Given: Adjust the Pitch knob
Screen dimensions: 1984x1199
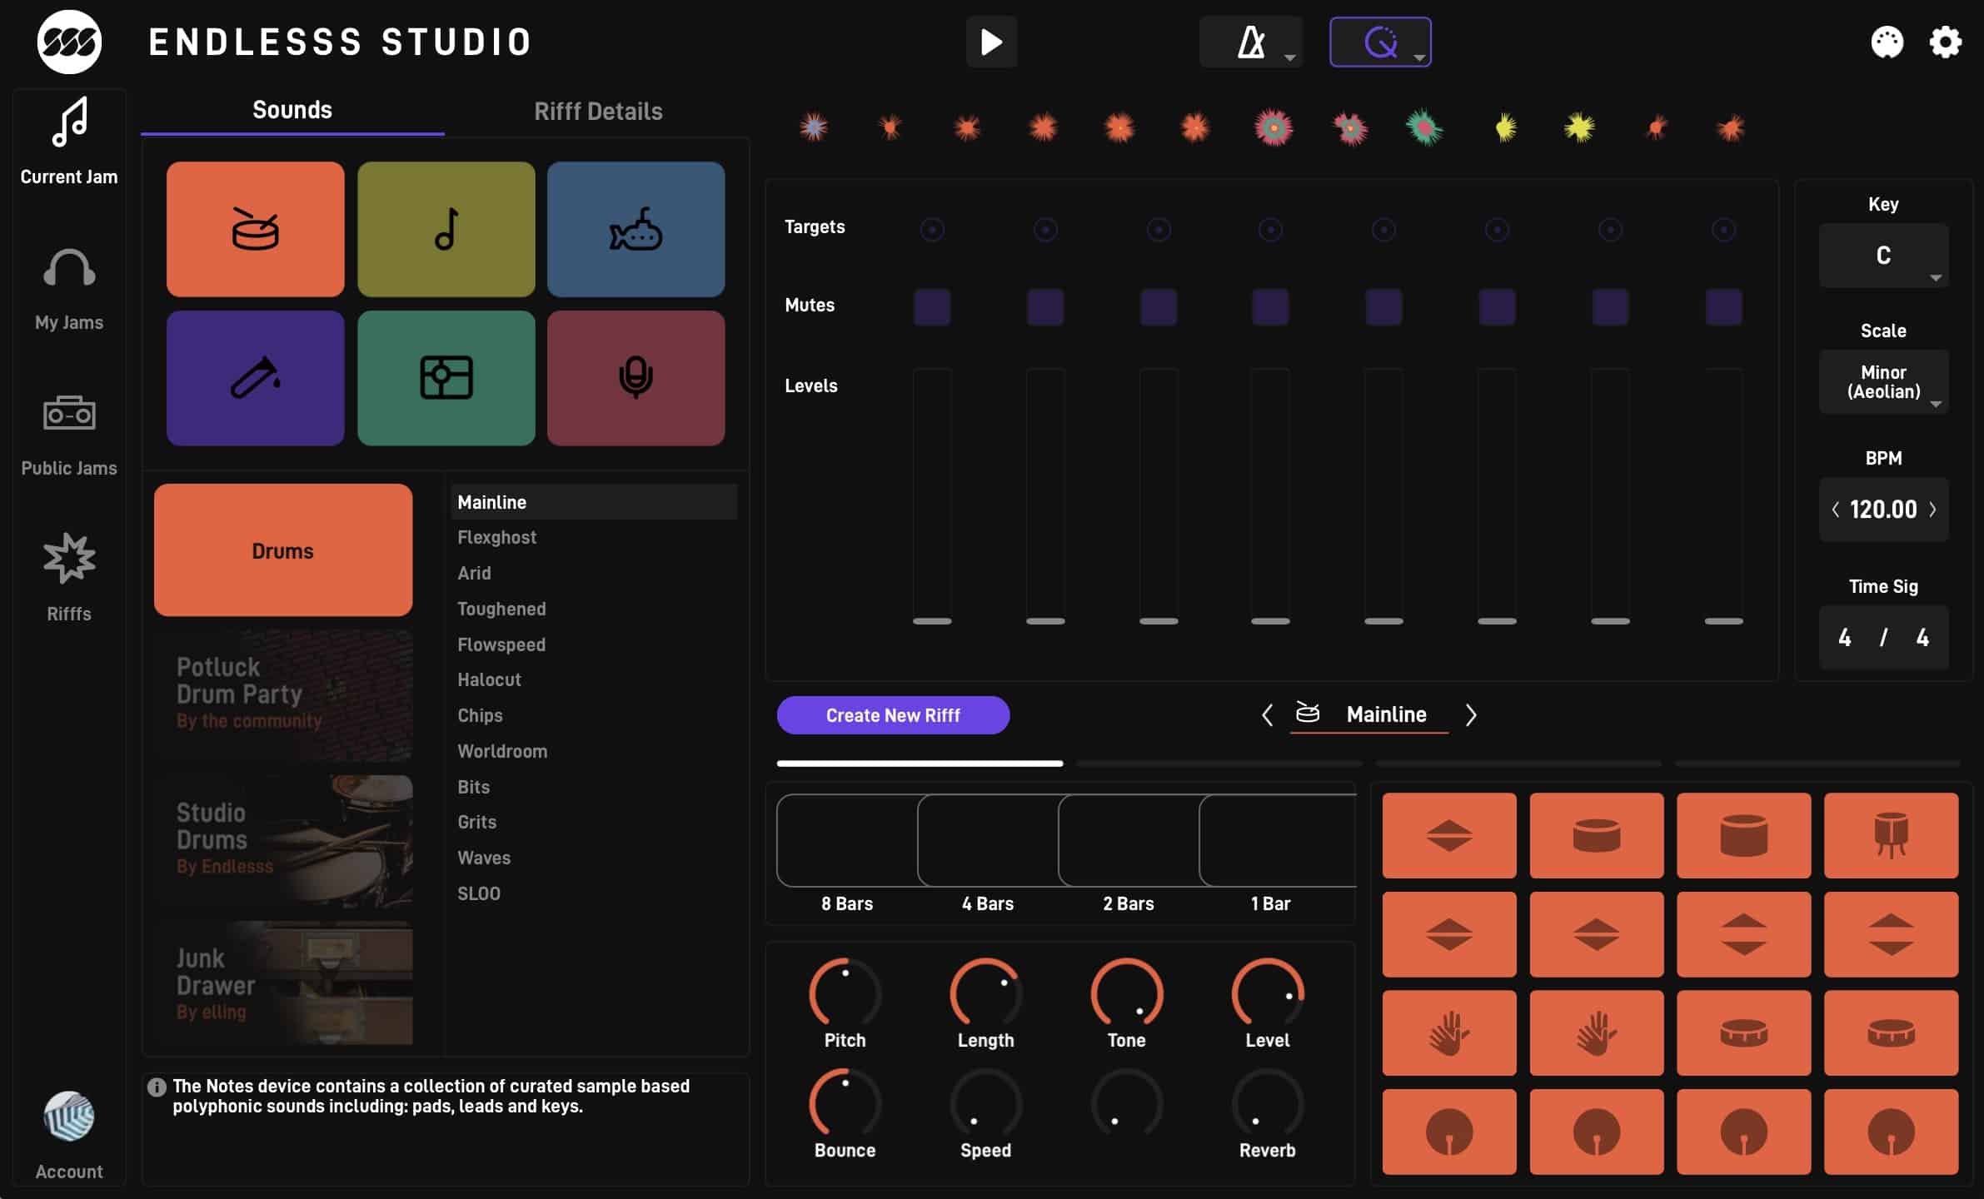Looking at the screenshot, I should coord(845,993).
